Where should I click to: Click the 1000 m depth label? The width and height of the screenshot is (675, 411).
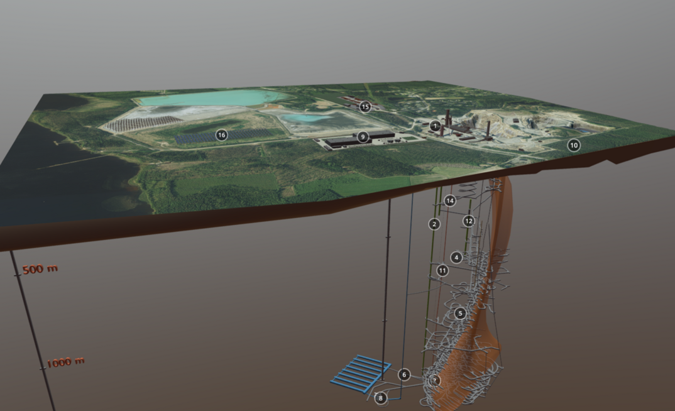point(65,362)
